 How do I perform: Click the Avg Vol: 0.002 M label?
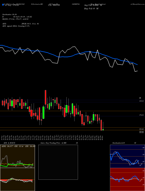93,5
